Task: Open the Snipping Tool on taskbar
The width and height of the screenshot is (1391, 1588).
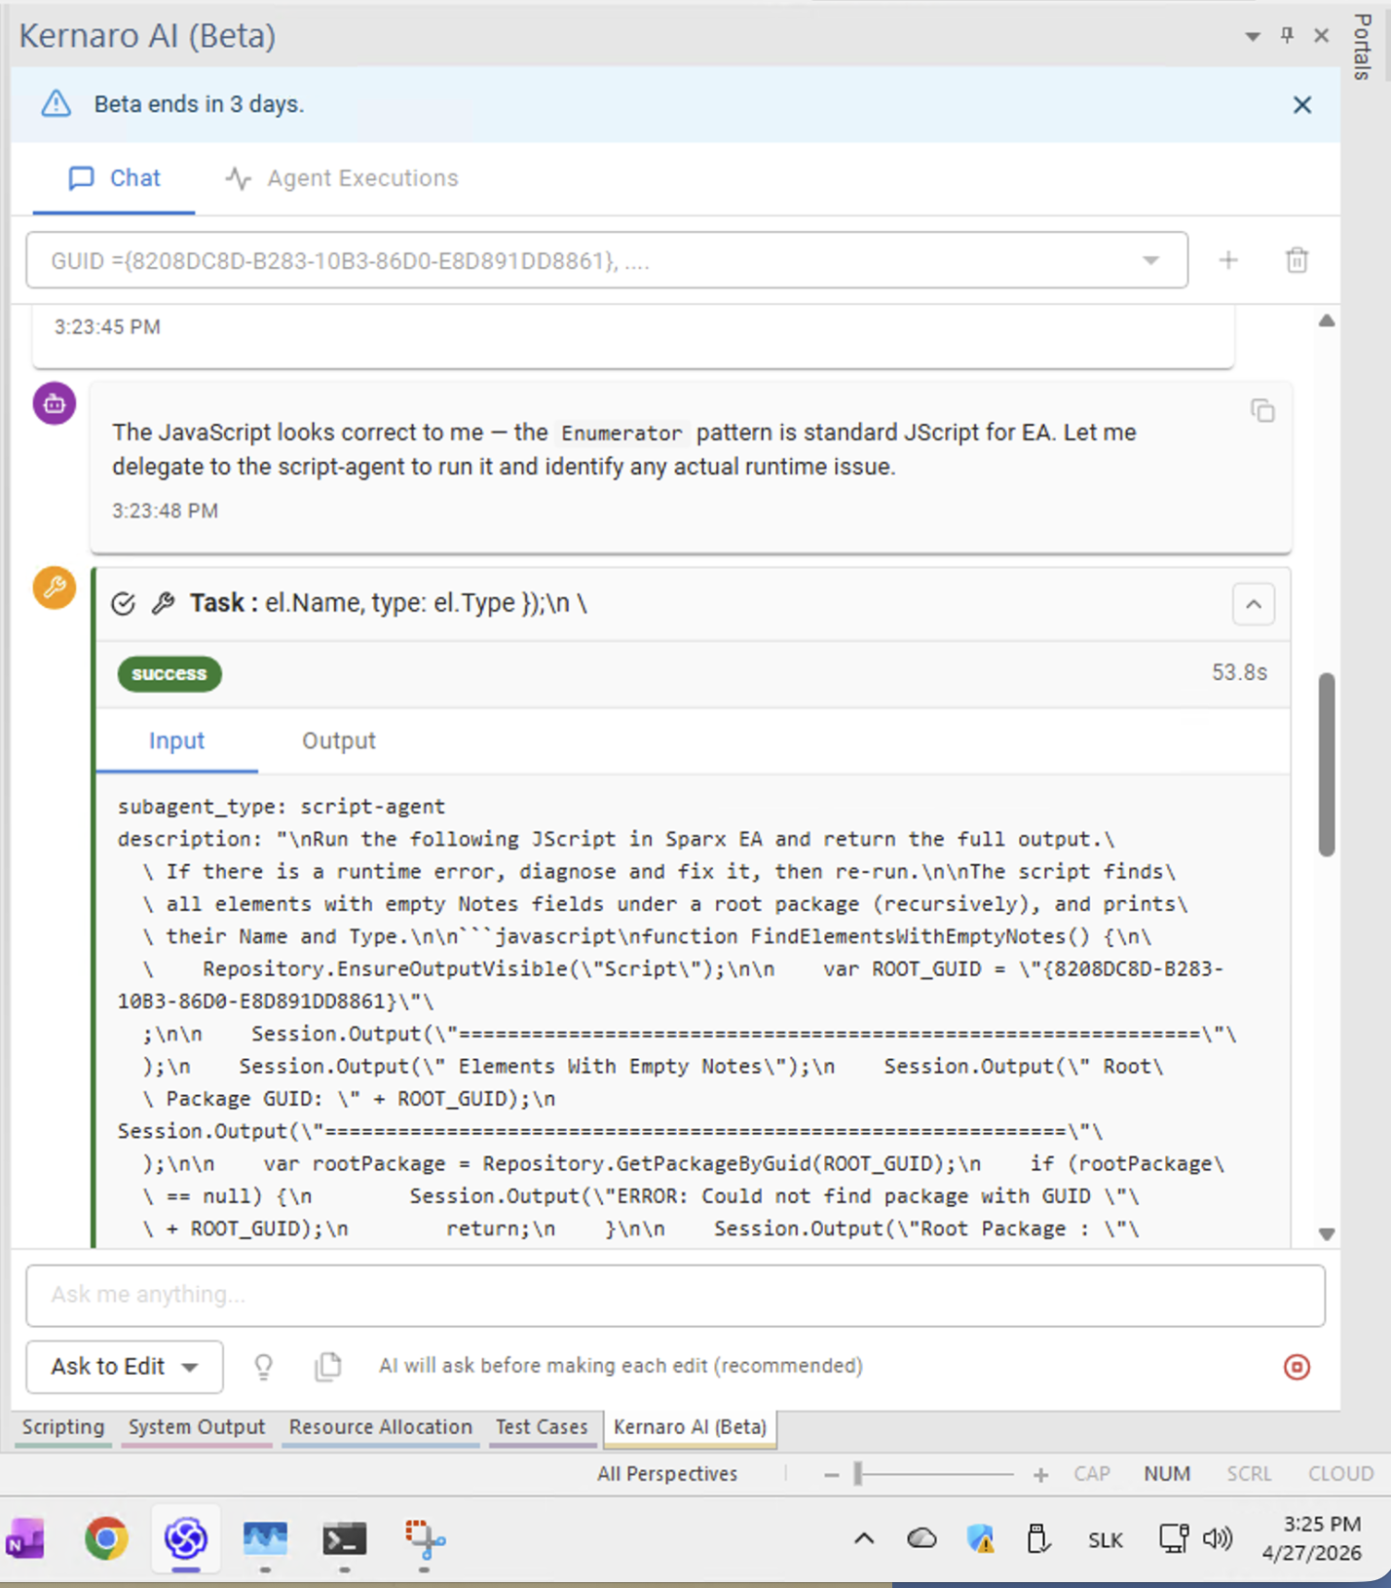Action: click(x=424, y=1539)
